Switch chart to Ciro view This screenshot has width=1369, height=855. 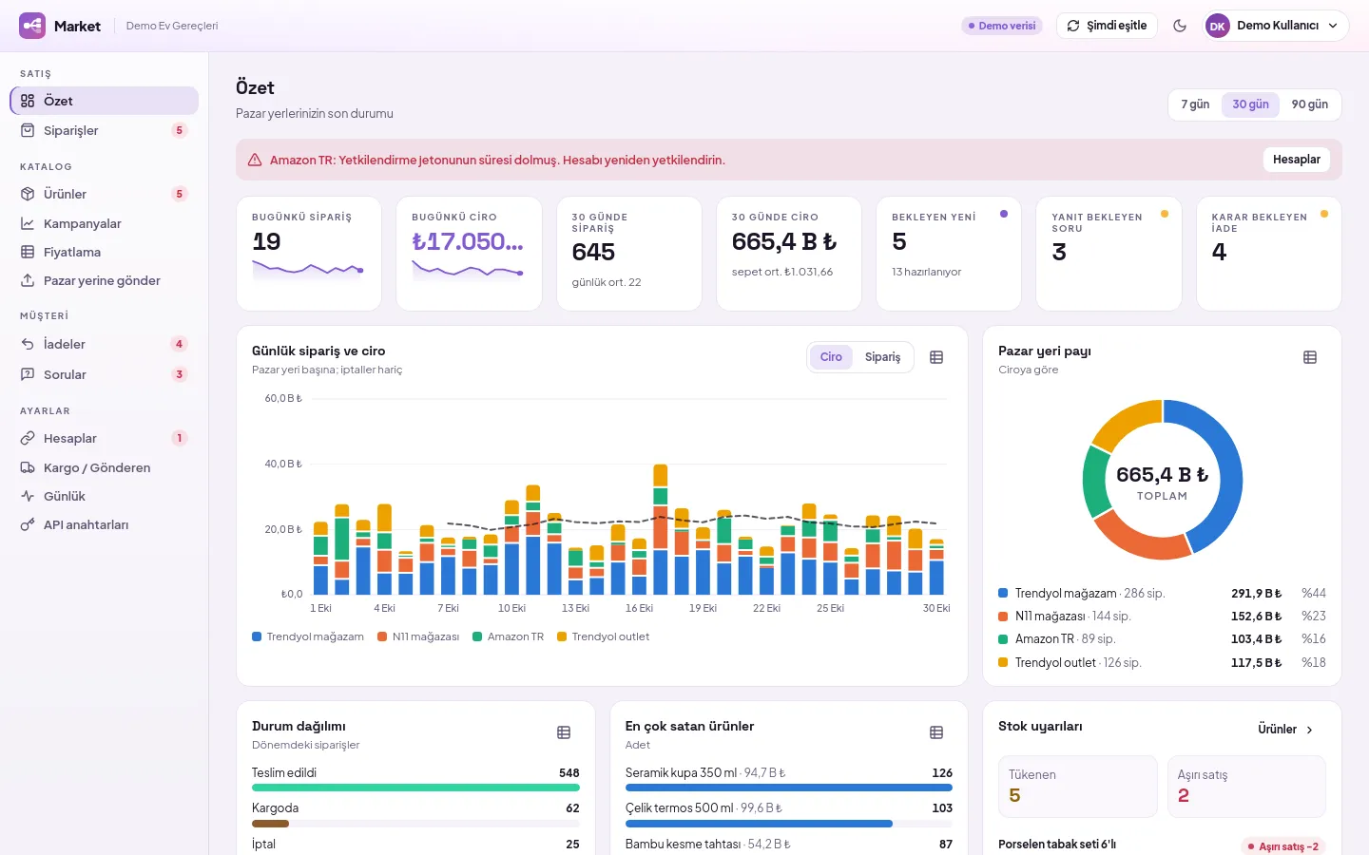831,357
